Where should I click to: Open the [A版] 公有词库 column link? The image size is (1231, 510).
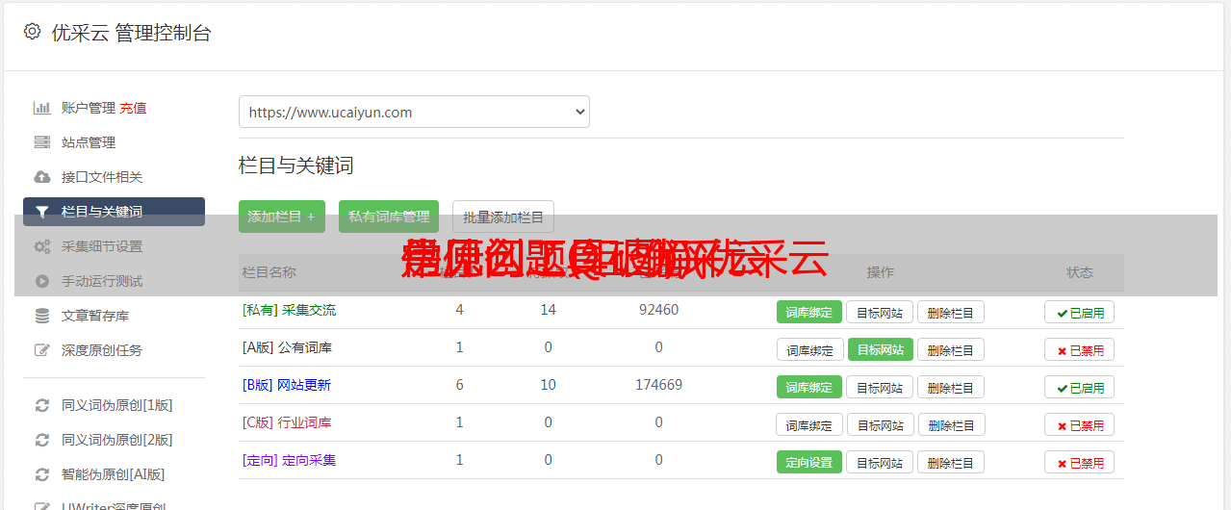[287, 347]
